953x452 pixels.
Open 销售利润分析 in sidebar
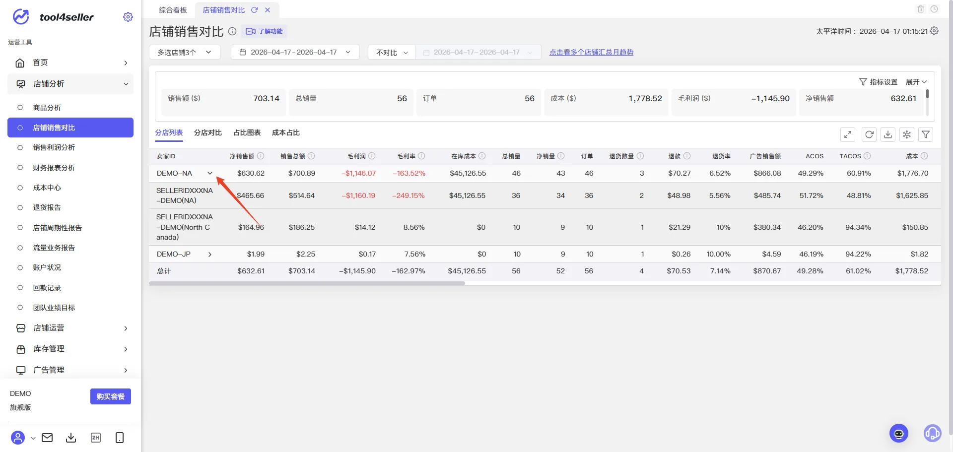(70, 147)
